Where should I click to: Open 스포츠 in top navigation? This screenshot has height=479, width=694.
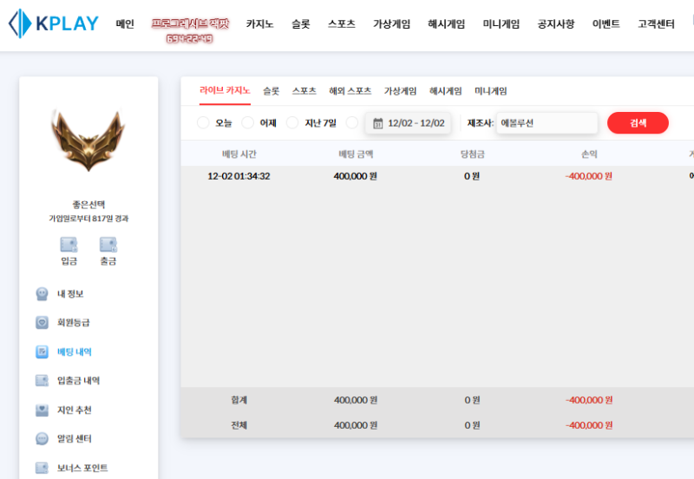click(342, 24)
